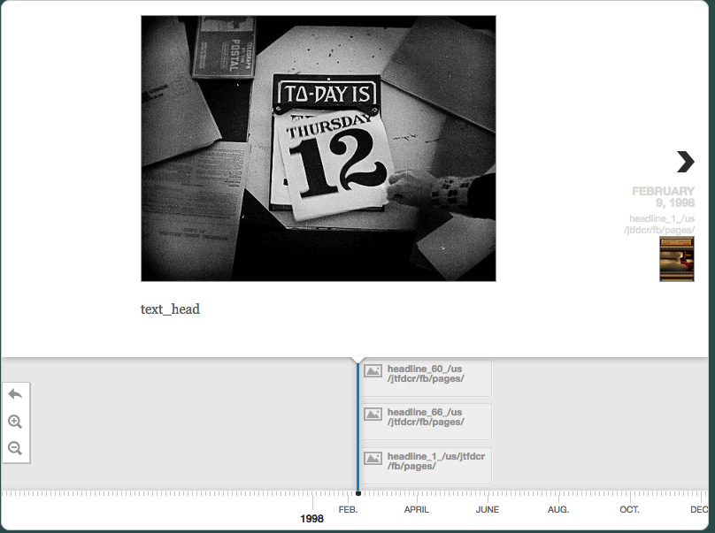The height and width of the screenshot is (533, 715).
Task: Open the headline_60_/us/jtfdcr/fb/pages/ marker
Action: coord(426,378)
